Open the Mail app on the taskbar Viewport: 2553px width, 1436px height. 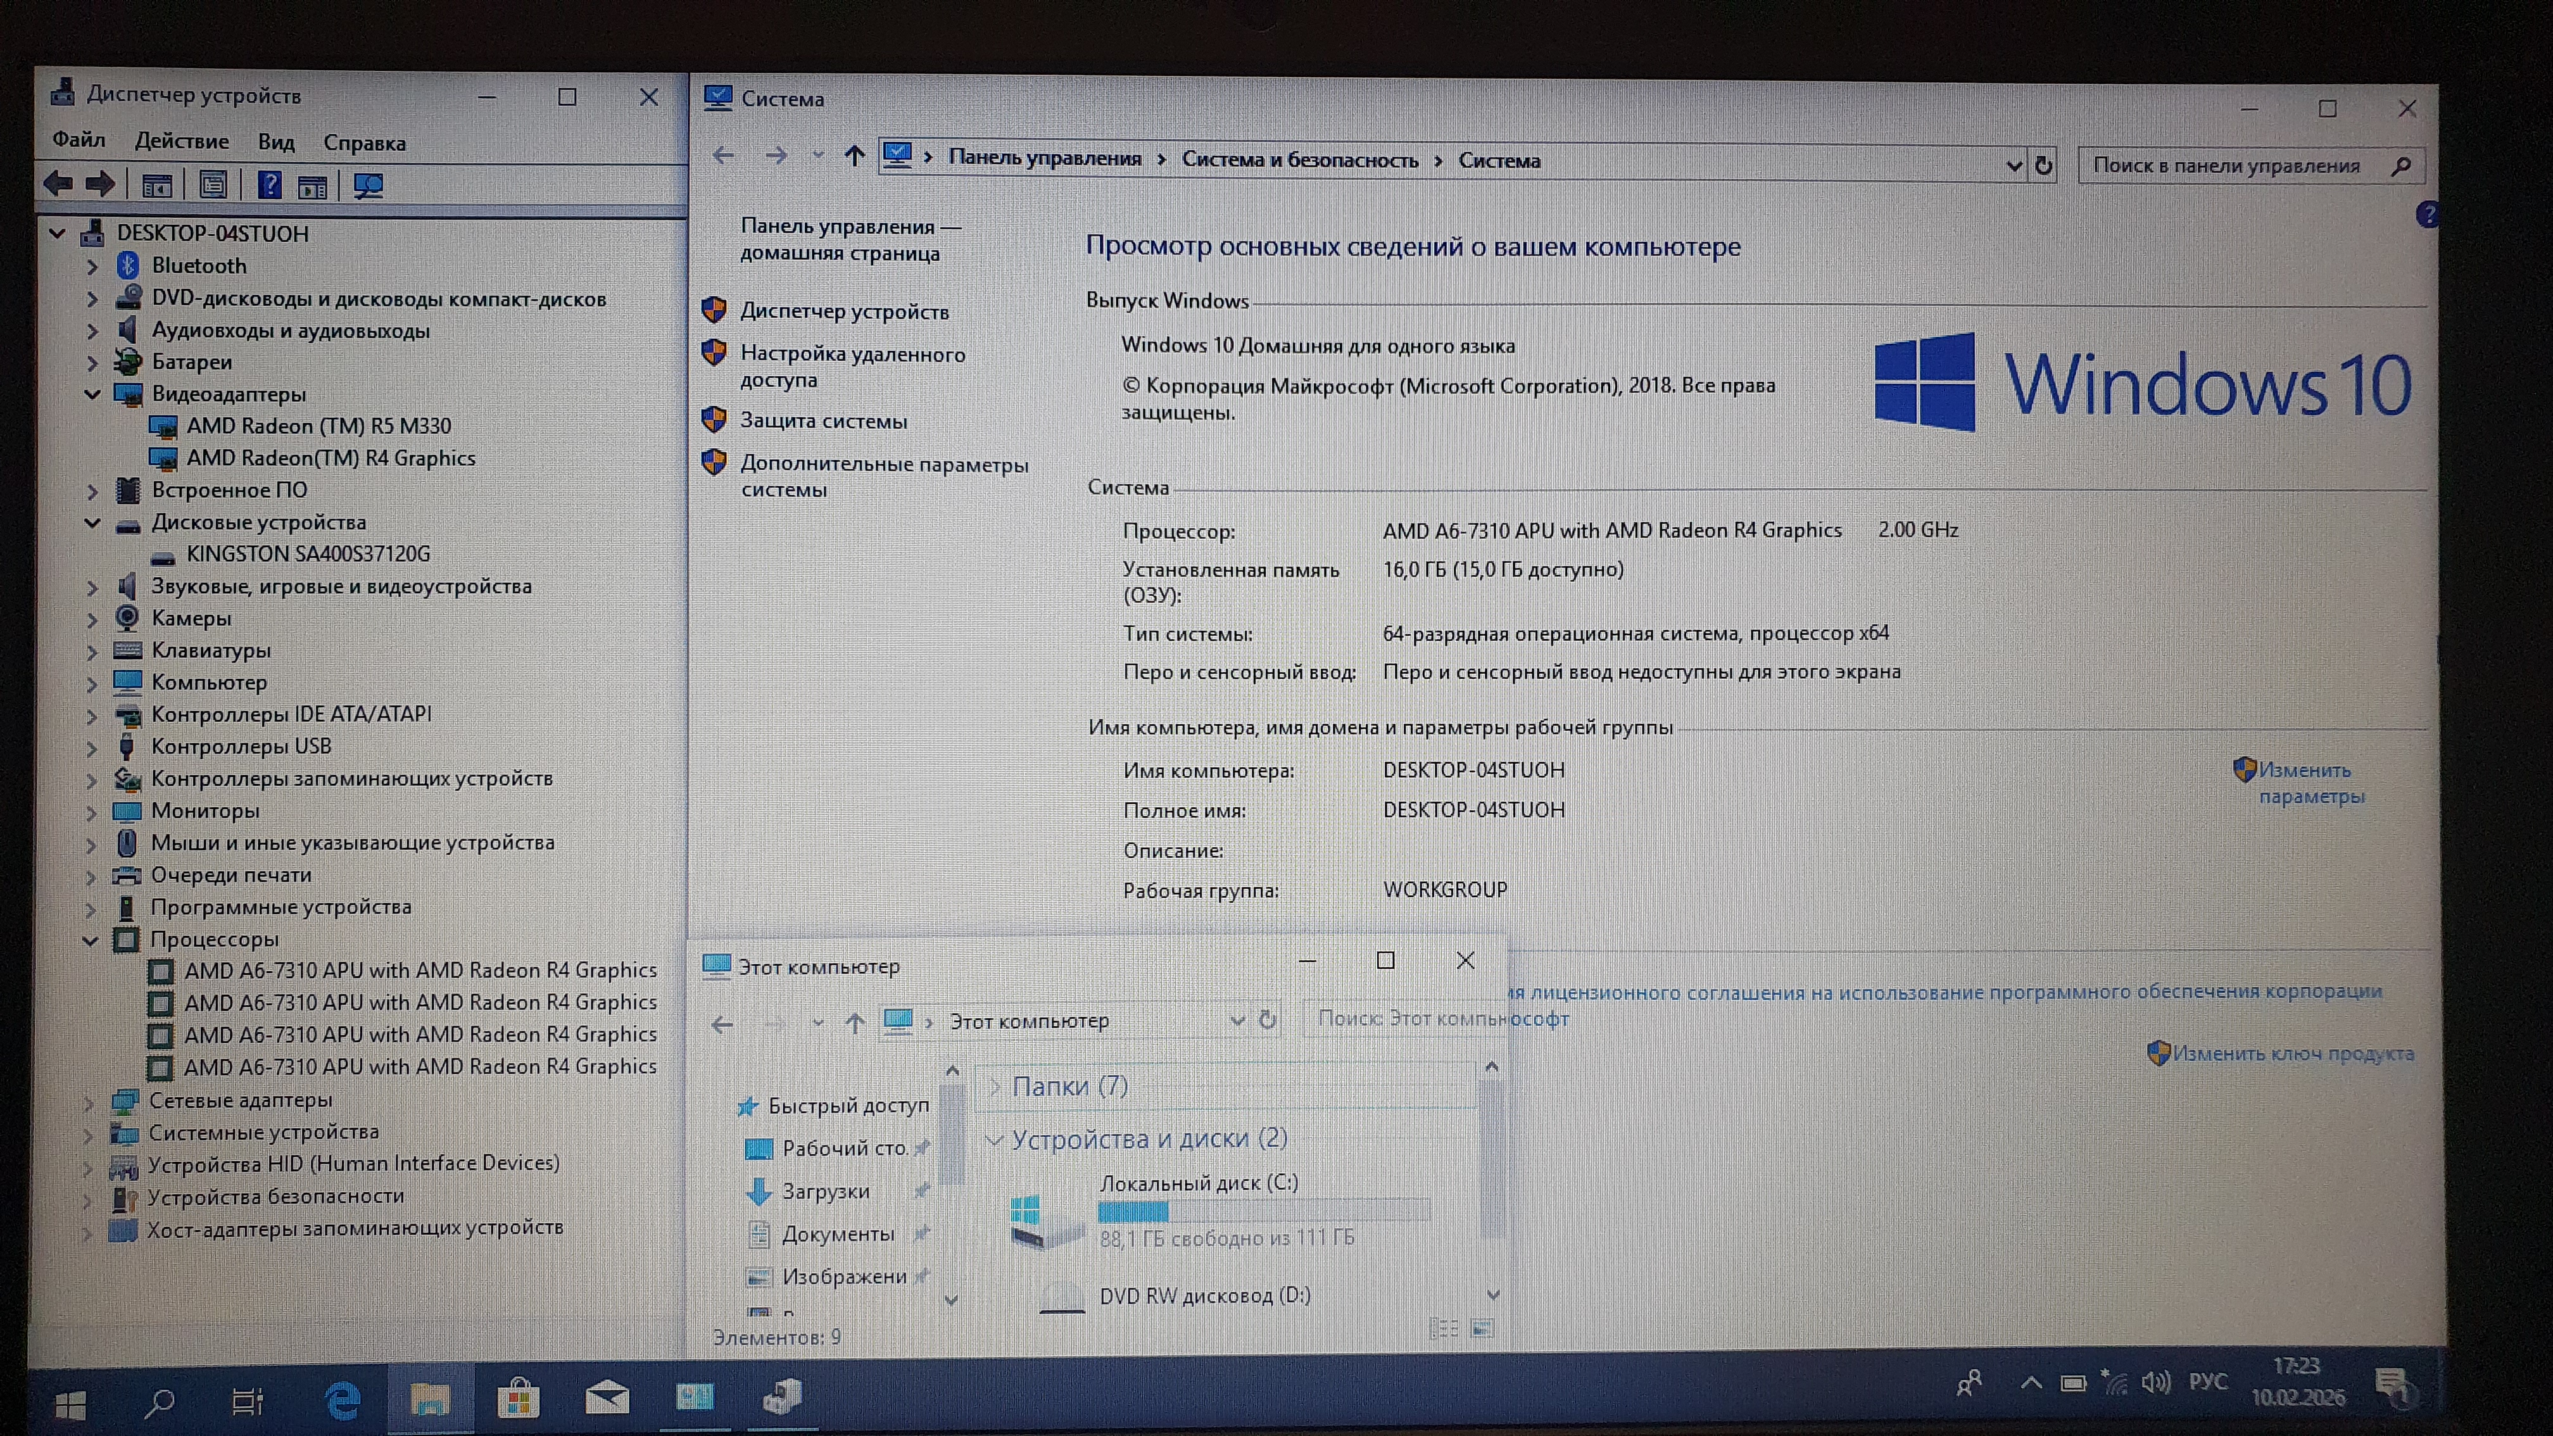(607, 1399)
